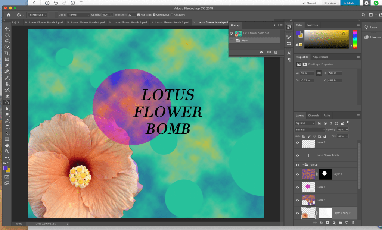
Task: Click the Home icon in options bar
Action: (x=9, y=15)
